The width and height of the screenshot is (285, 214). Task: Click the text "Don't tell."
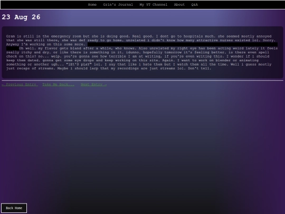pyautogui.click(x=199, y=68)
